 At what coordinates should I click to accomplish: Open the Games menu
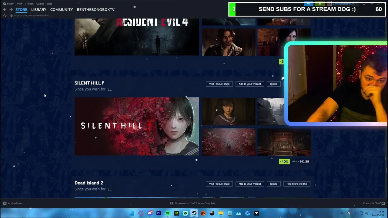[40, 4]
